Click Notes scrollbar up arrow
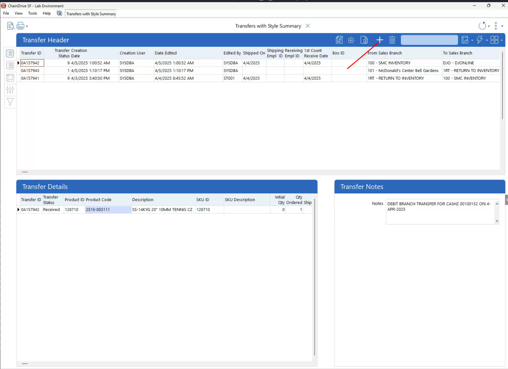The image size is (508, 369). (497, 203)
